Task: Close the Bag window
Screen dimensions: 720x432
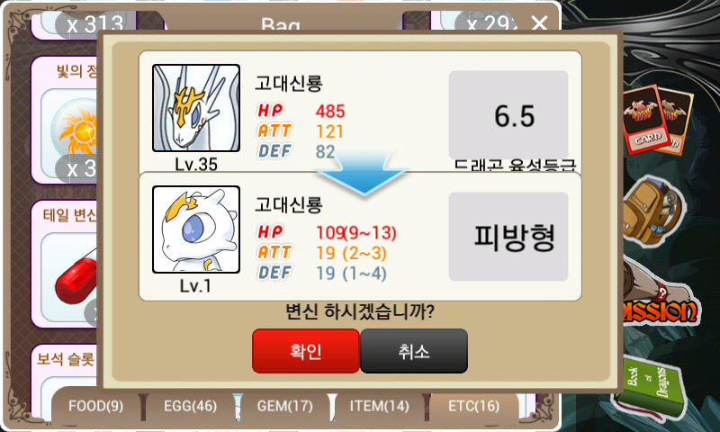Action: pos(539,22)
